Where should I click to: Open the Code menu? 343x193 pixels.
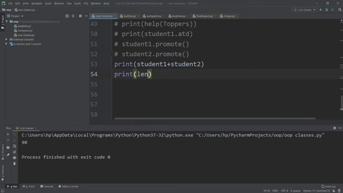[48, 4]
